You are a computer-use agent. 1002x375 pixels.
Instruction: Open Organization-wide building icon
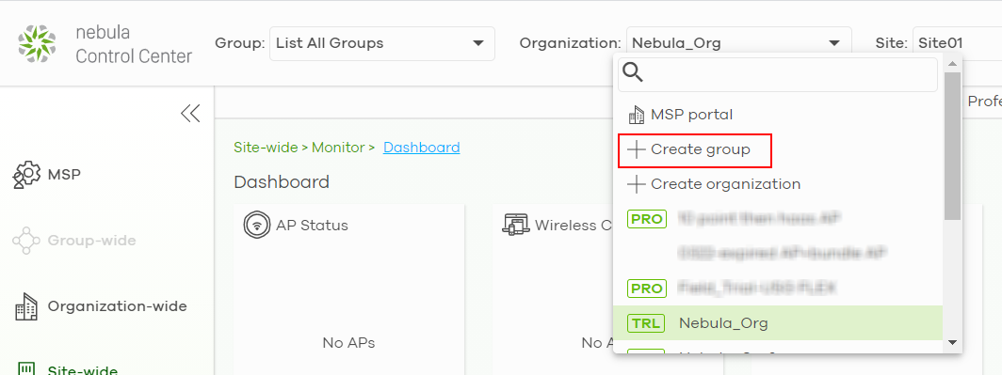click(26, 306)
